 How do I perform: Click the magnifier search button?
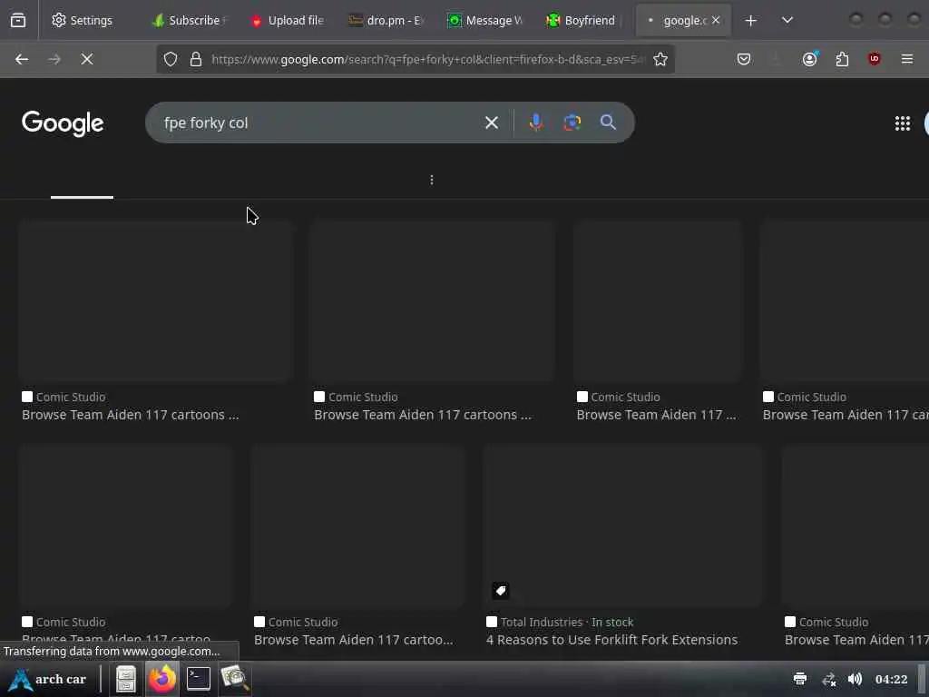[608, 123]
